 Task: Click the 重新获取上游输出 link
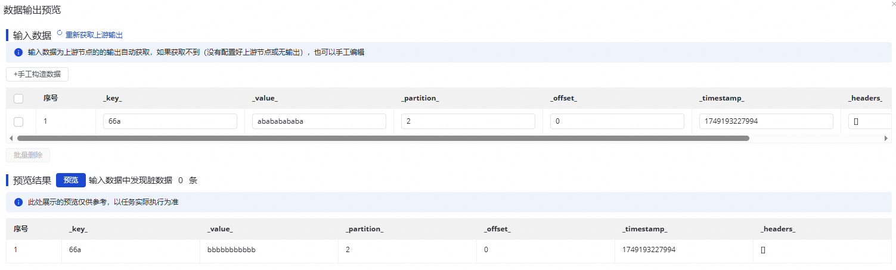coord(94,35)
